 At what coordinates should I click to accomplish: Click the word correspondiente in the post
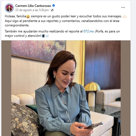[17, 25]
